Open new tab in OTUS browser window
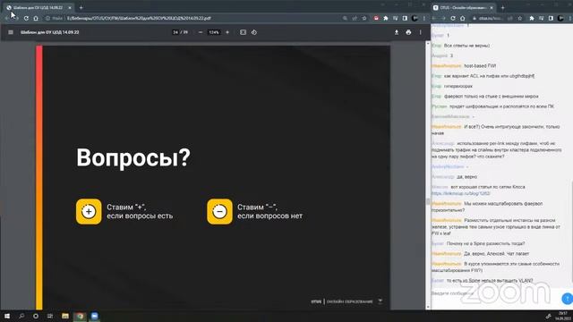 click(502, 7)
